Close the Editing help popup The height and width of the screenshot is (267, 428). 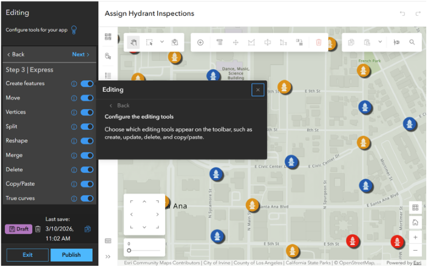coord(257,90)
